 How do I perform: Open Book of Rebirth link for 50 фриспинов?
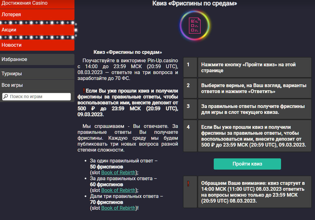pyautogui.click(x=118, y=172)
